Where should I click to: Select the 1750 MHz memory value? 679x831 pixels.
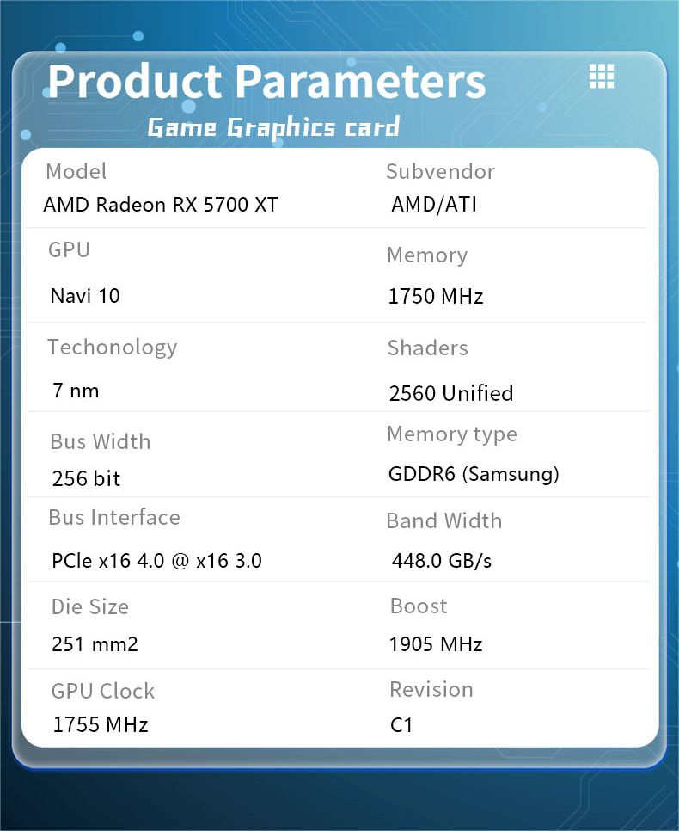coord(436,297)
